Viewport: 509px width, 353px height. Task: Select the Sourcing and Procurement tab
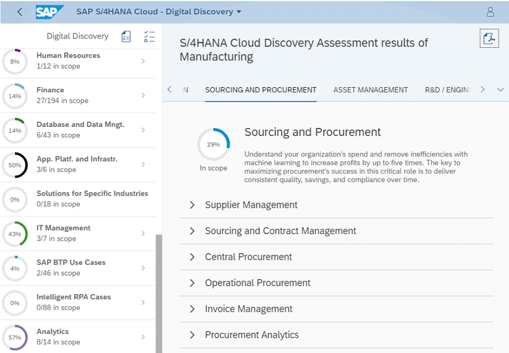261,90
